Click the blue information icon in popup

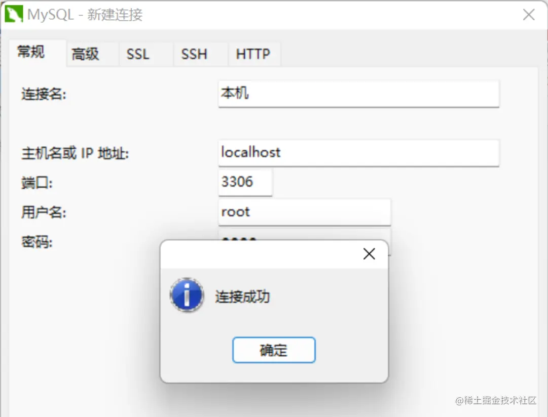[187, 295]
